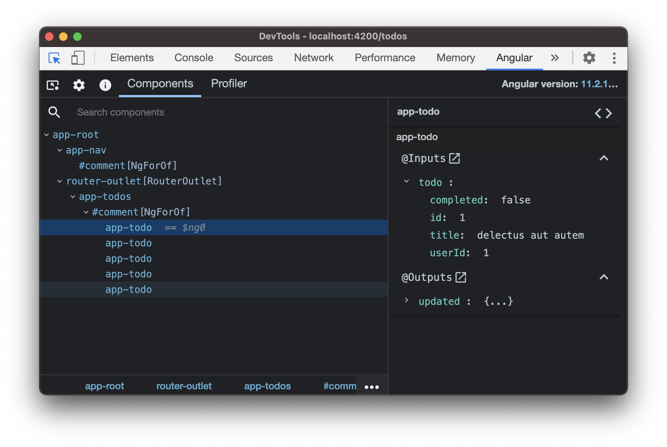
Task: Click the app-todos breadcrumb
Action: pos(267,386)
